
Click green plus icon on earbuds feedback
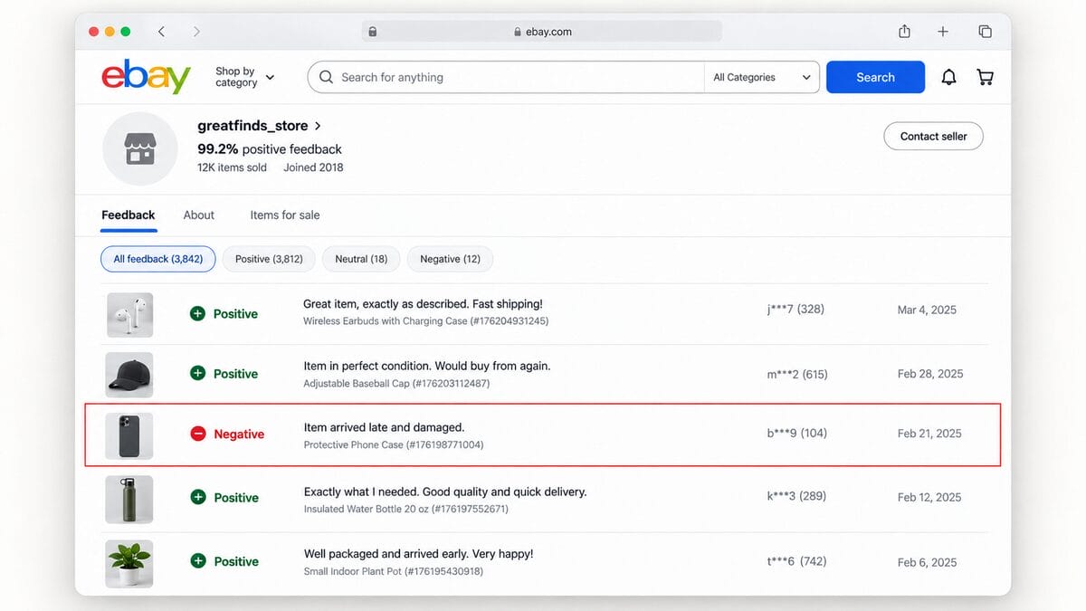(x=197, y=314)
